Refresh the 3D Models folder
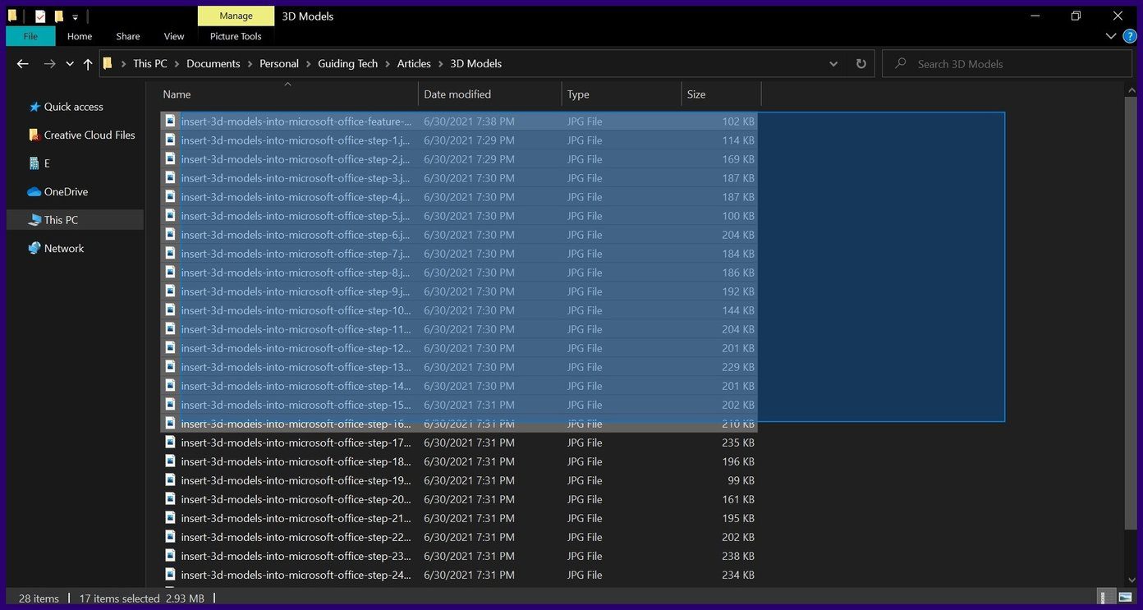The image size is (1143, 610). pos(861,63)
